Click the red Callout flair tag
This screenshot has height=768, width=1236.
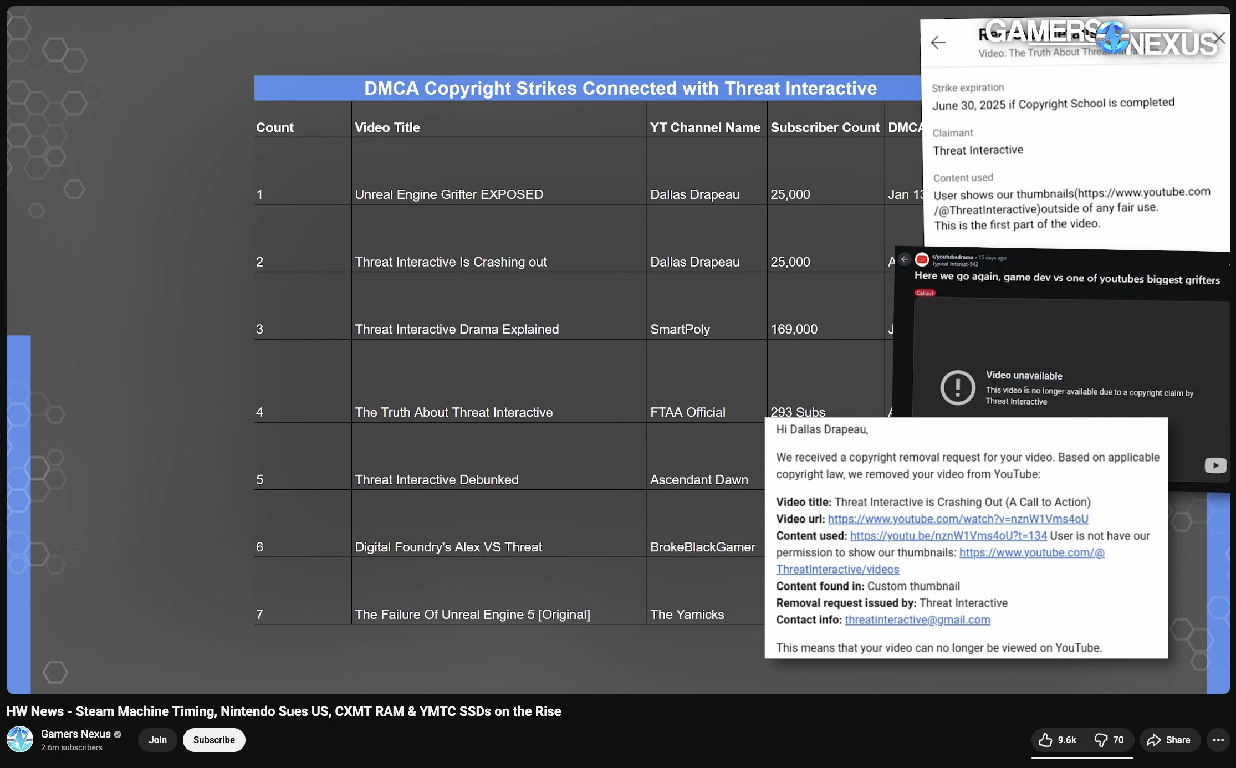pyautogui.click(x=925, y=293)
